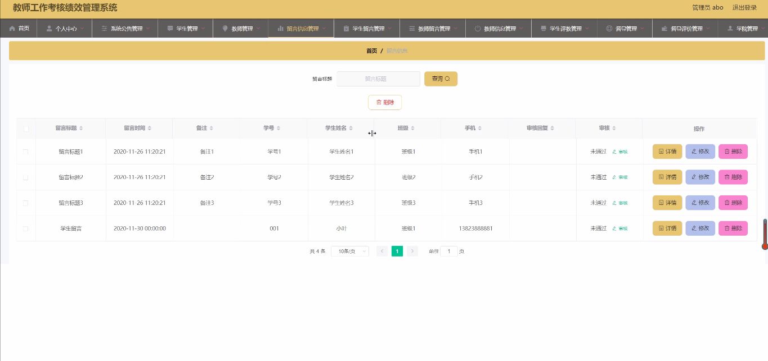Click the 首页 breadcrumb link

point(372,51)
